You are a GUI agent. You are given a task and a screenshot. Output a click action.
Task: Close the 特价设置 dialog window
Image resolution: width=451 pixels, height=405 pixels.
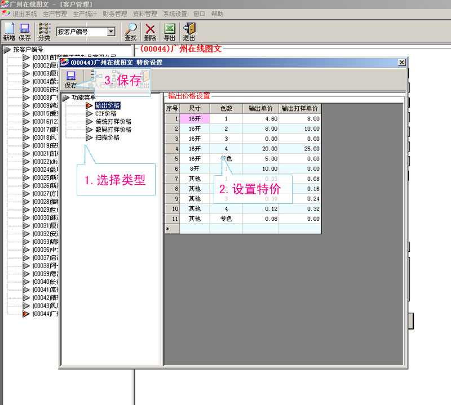point(402,63)
